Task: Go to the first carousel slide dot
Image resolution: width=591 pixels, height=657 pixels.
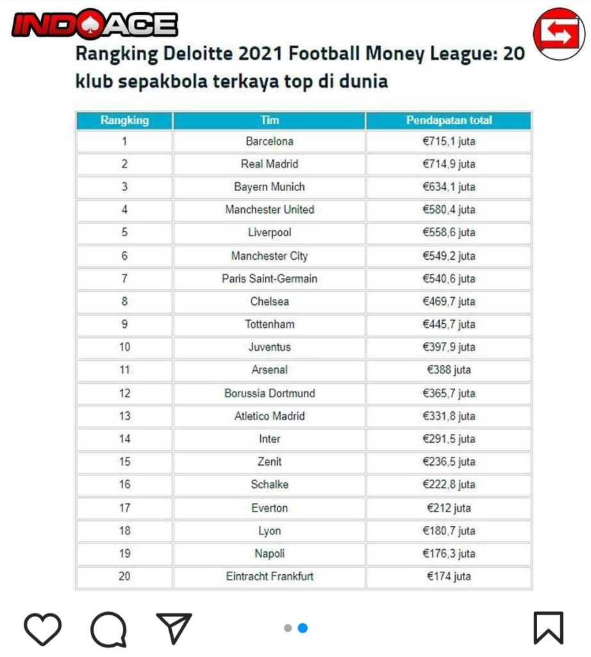Action: pos(288,628)
